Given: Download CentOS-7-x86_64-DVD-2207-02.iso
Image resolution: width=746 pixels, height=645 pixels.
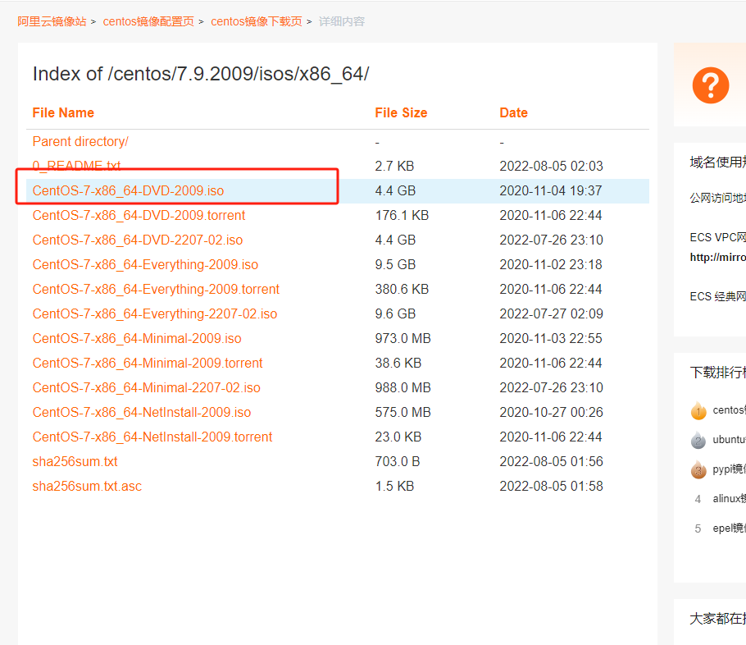Looking at the screenshot, I should [138, 240].
